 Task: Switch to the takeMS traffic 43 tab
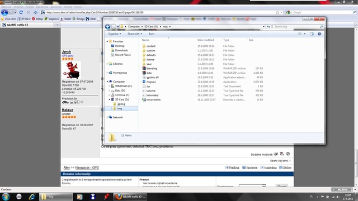pos(27,25)
